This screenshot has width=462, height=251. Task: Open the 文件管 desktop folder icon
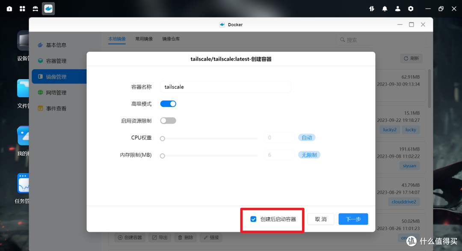tap(23, 88)
